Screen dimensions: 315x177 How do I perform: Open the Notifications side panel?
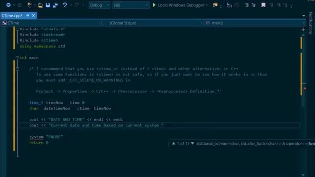311,23
